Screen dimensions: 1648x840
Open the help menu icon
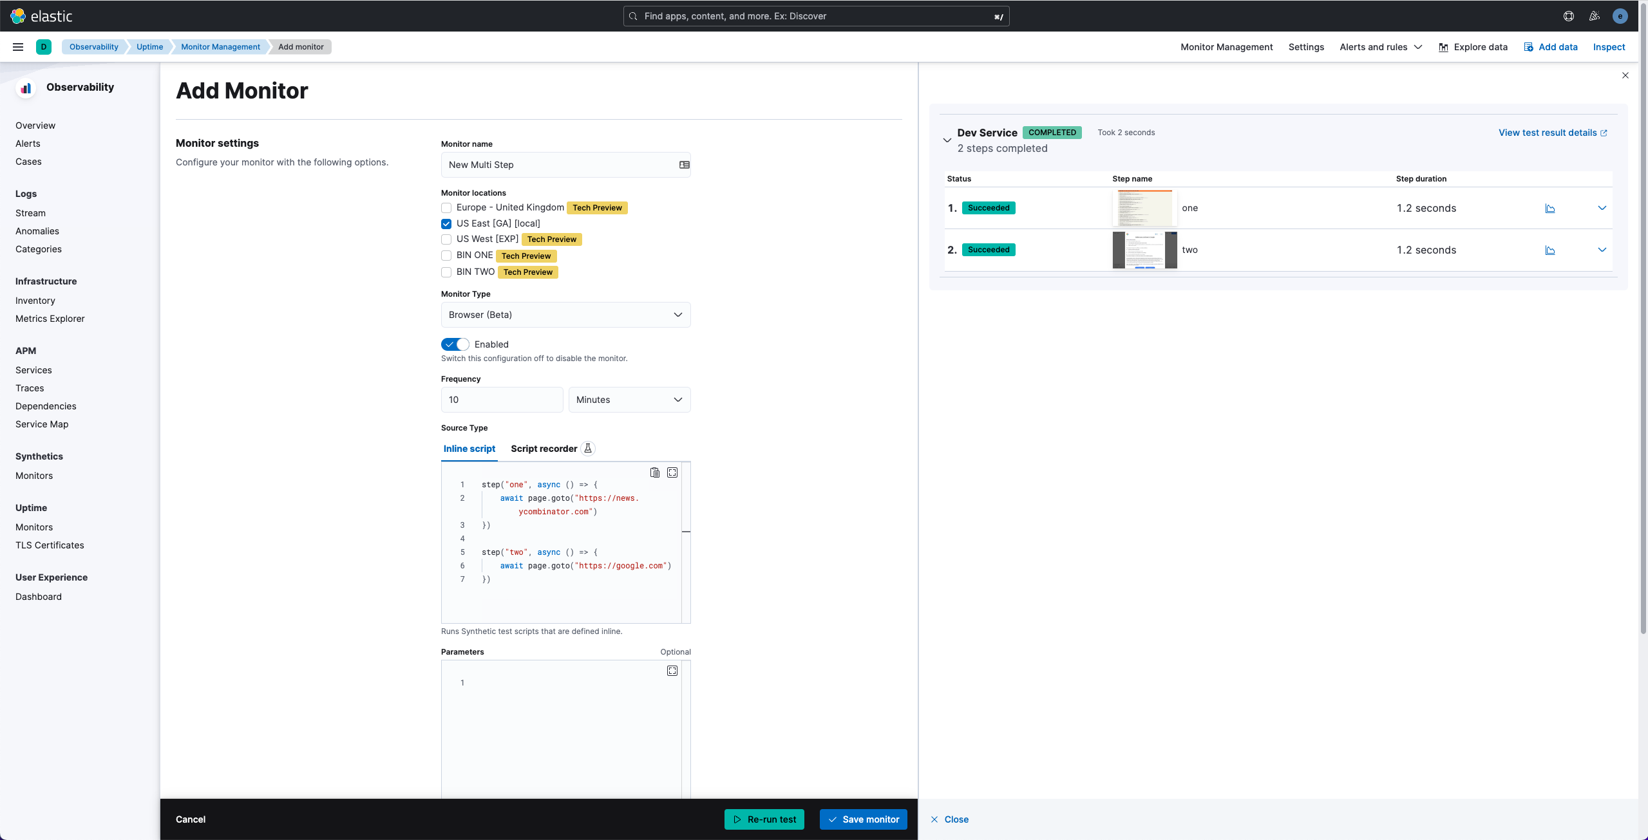tap(1569, 16)
